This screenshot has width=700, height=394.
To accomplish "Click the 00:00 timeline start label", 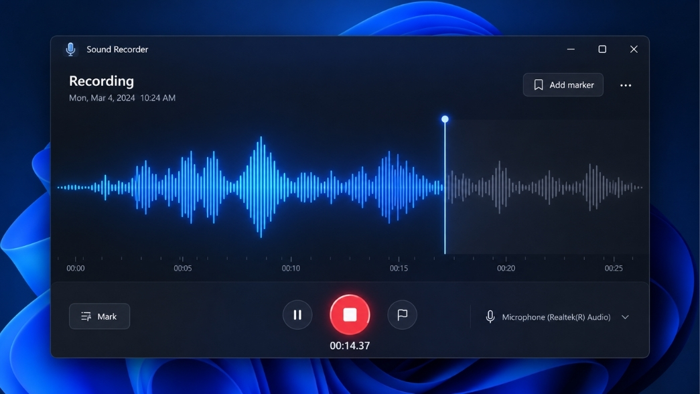I will (x=76, y=268).
